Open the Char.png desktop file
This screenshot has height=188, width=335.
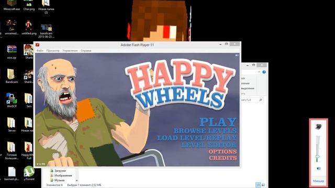29,5
